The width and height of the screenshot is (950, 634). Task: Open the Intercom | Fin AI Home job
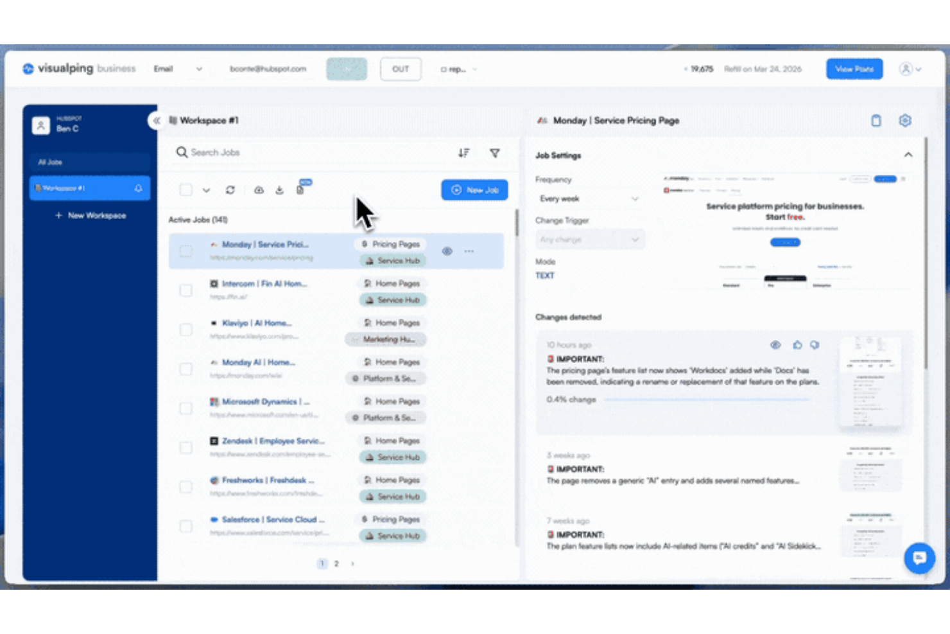pos(264,284)
